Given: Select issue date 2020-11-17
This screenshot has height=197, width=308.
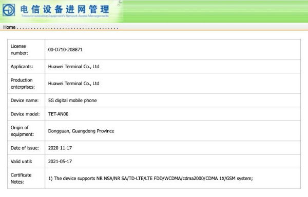Looking at the screenshot, I should point(60,148).
